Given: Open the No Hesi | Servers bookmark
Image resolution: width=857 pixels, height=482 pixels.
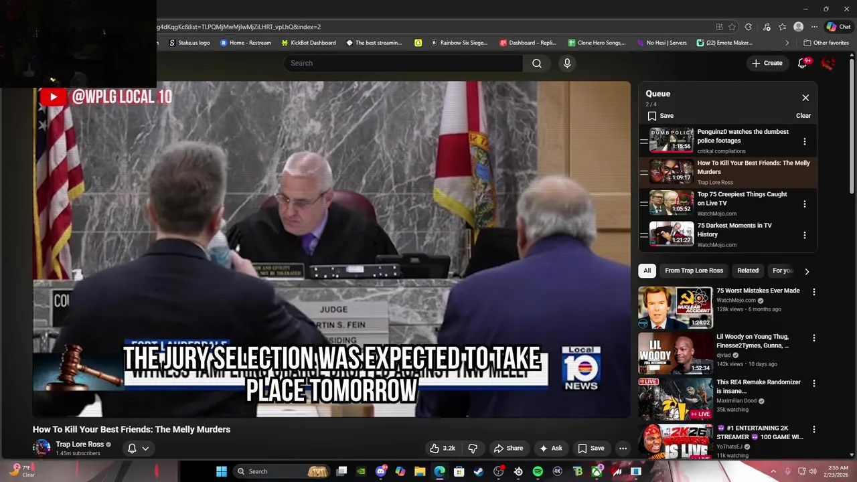Looking at the screenshot, I should [661, 43].
